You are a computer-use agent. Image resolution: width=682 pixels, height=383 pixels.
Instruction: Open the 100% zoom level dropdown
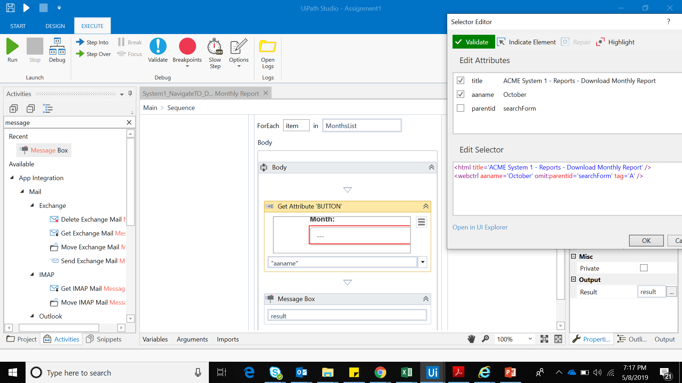click(x=530, y=339)
